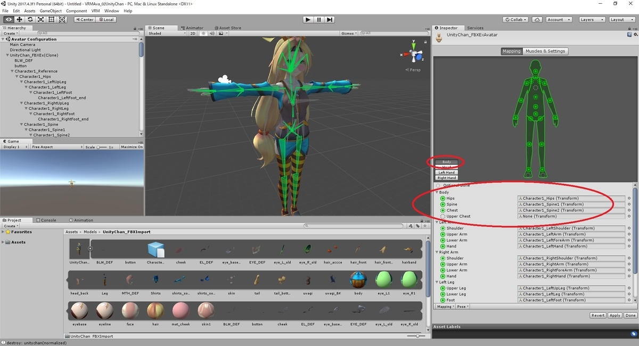Start Play mode

click(x=308, y=20)
